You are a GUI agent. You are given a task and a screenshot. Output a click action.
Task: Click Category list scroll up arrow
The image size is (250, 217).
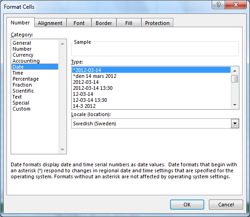62,44
